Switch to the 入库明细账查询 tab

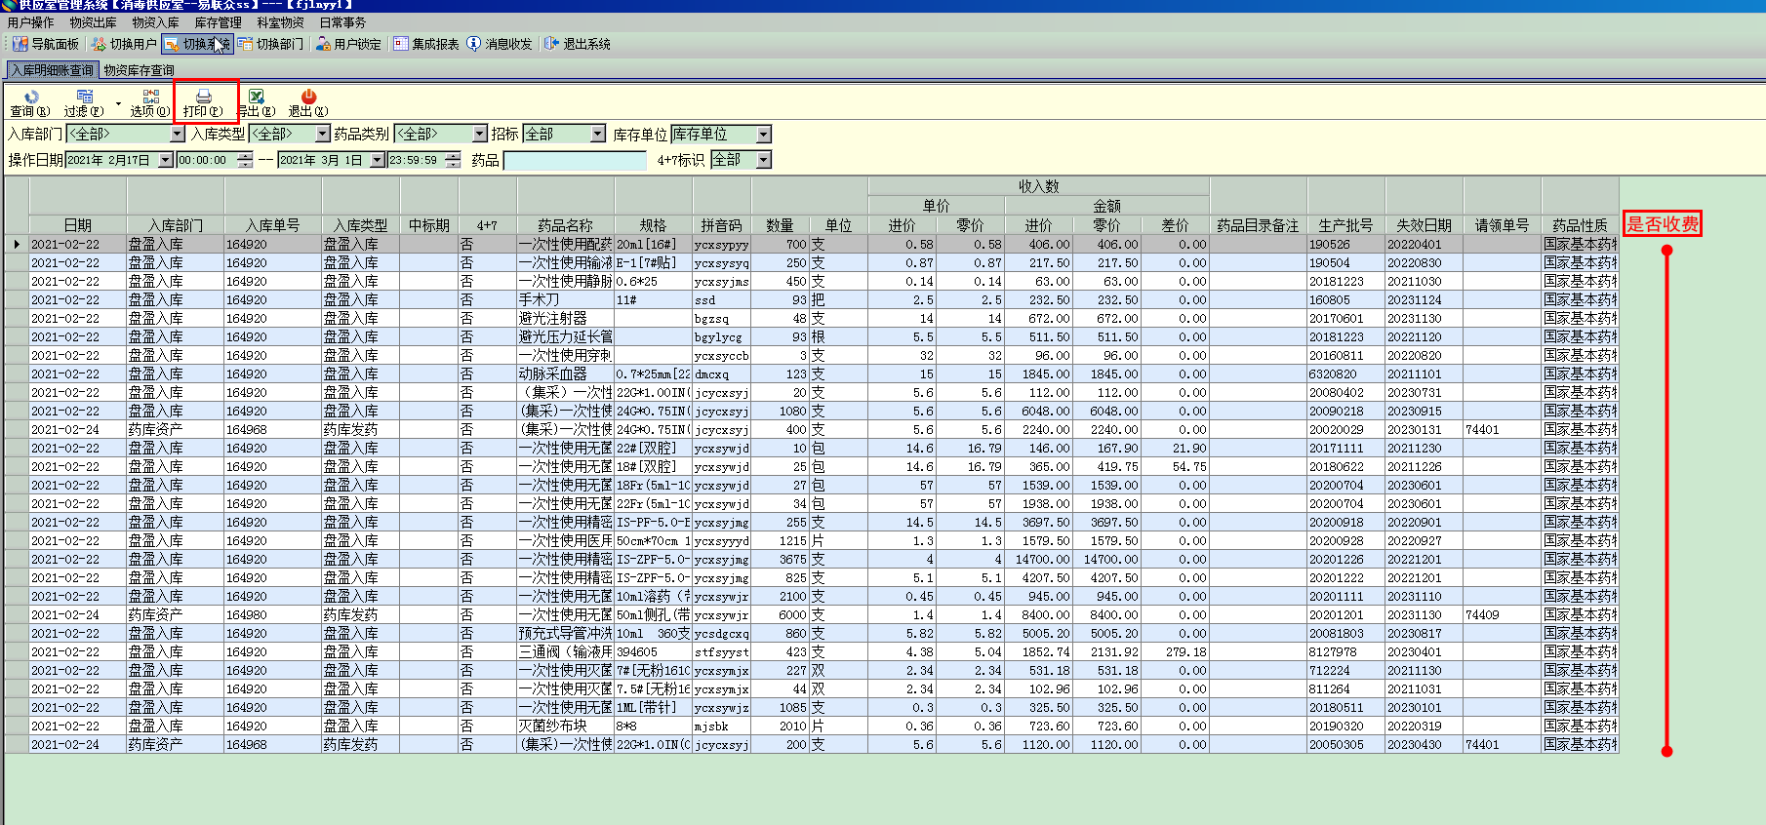pos(53,70)
